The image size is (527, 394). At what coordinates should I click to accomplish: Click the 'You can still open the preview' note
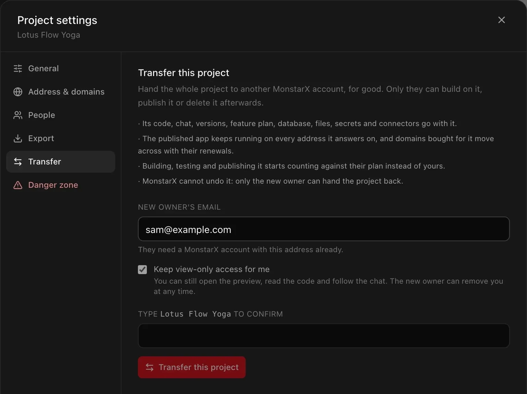(328, 286)
